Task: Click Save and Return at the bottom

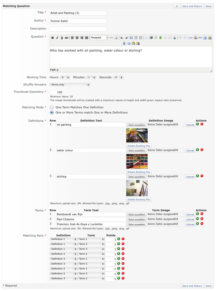Action: coord(192,286)
